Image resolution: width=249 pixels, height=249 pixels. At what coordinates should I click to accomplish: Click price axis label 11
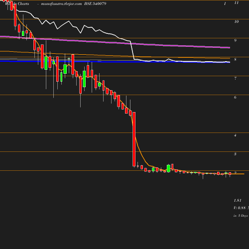(237, 2)
